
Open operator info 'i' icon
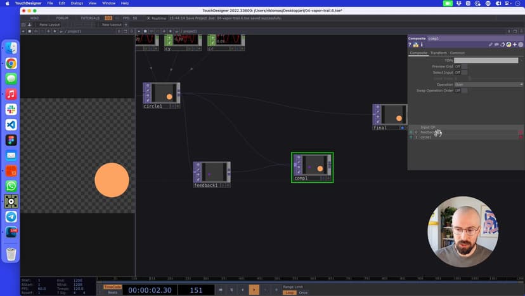click(422, 44)
